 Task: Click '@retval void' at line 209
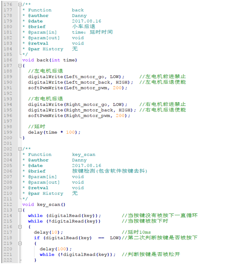click(x=53, y=188)
